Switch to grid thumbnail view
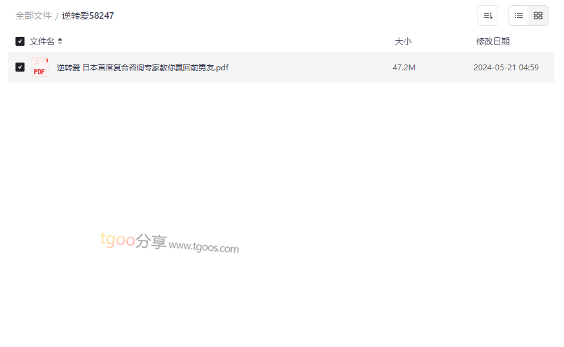The image size is (564, 347). (x=538, y=15)
